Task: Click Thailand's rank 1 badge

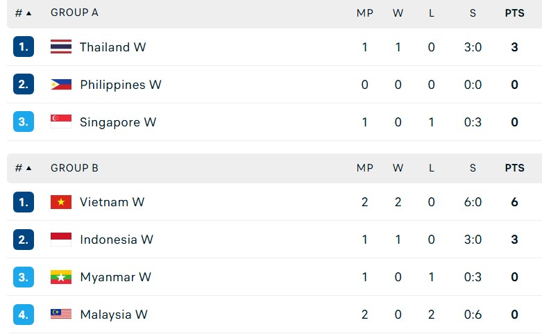Action: tap(24, 47)
